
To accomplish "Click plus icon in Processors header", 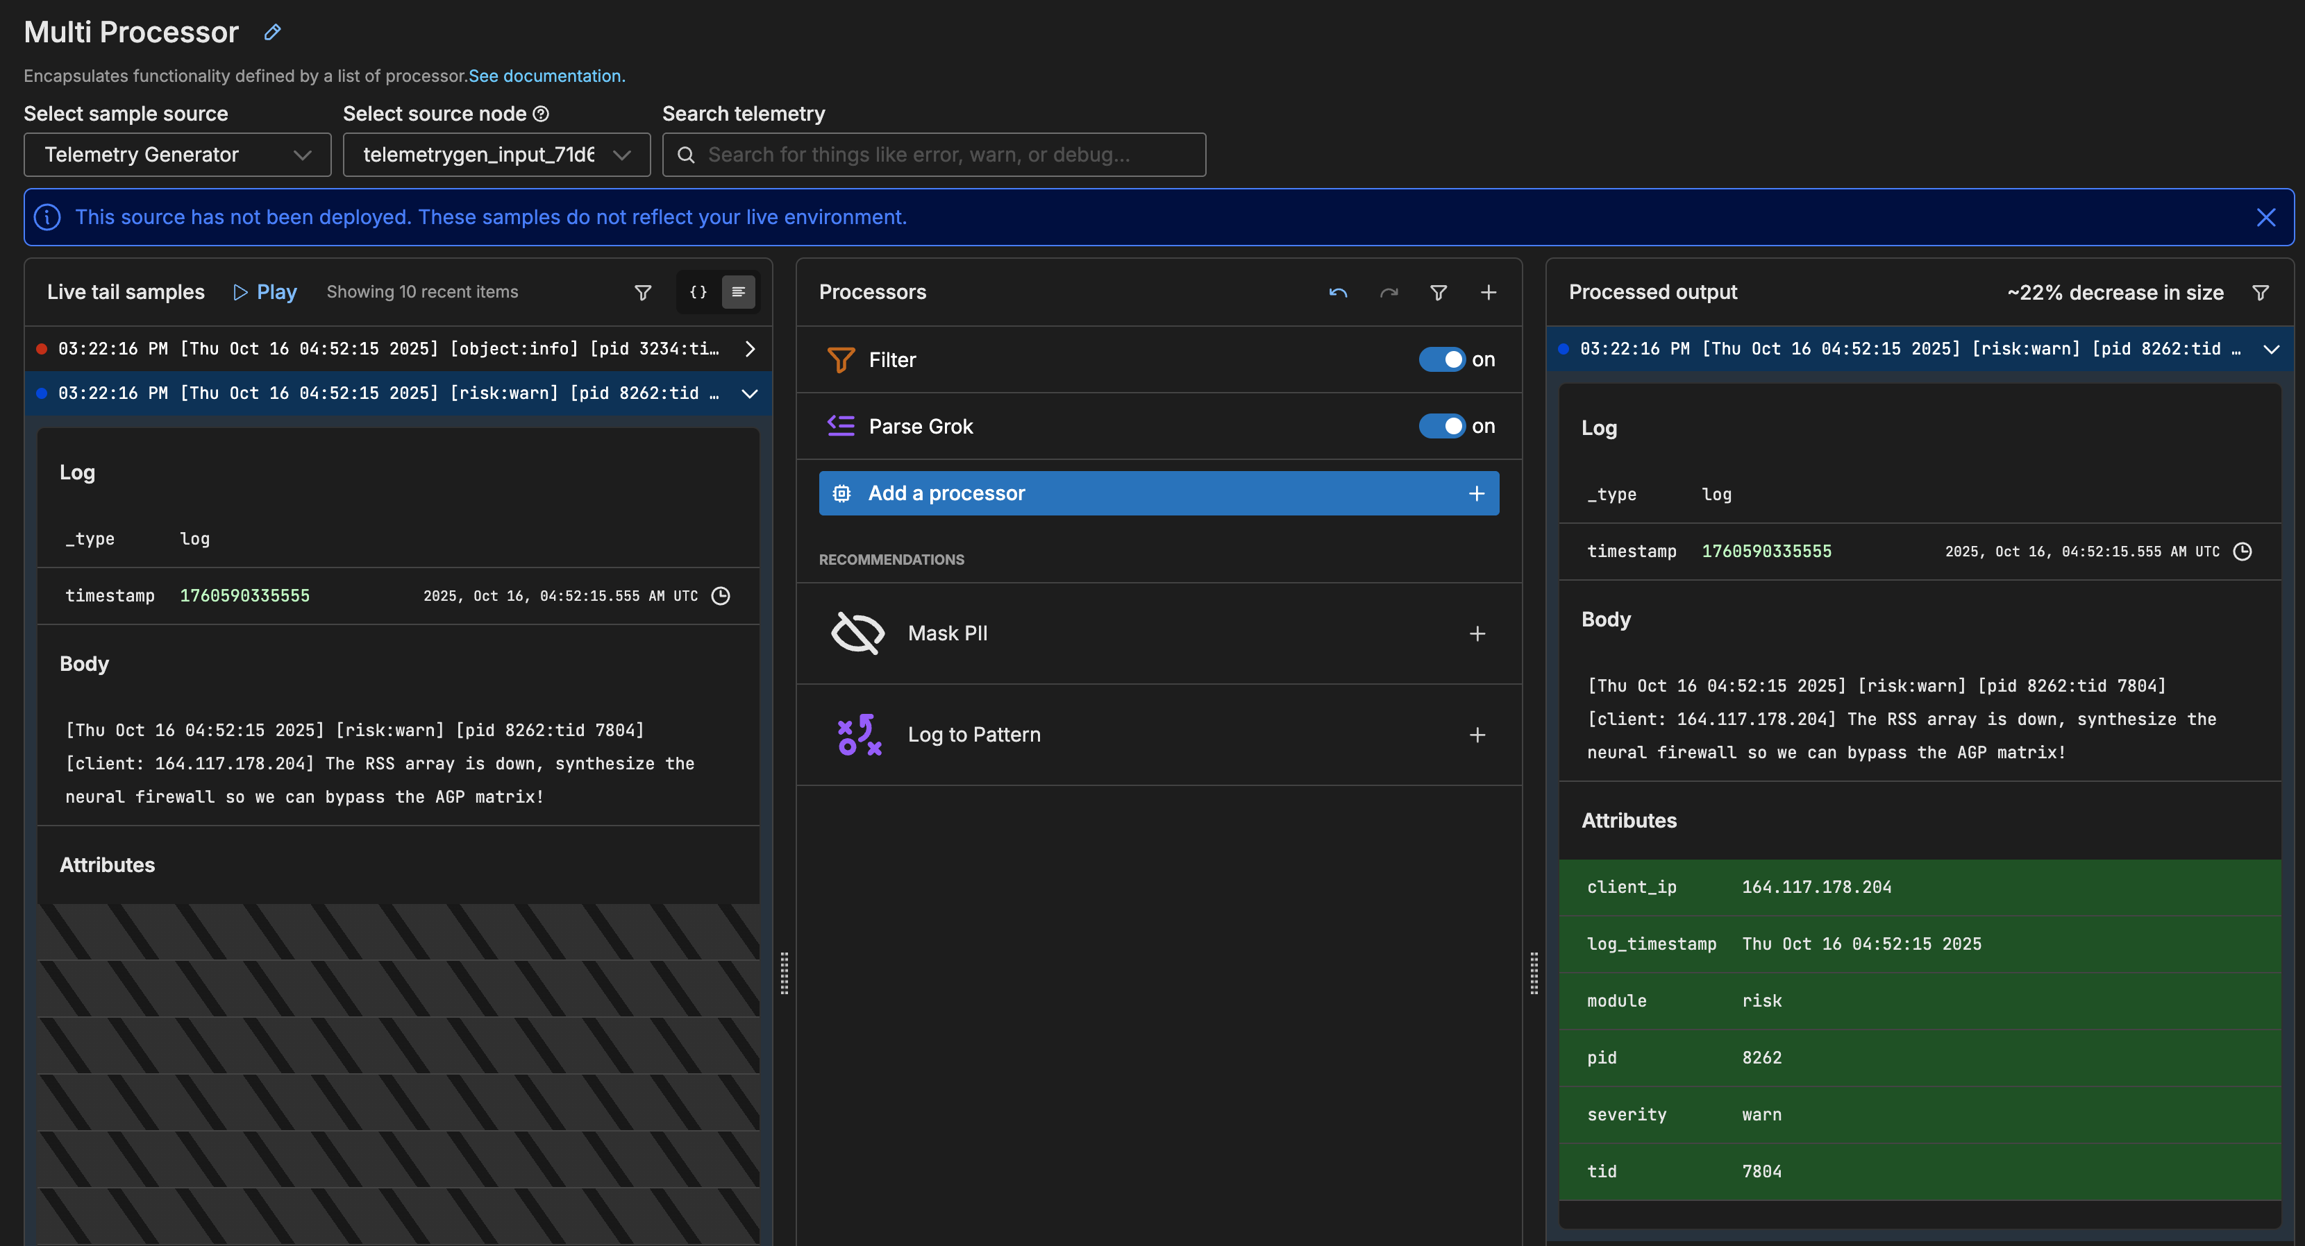I will click(1488, 292).
